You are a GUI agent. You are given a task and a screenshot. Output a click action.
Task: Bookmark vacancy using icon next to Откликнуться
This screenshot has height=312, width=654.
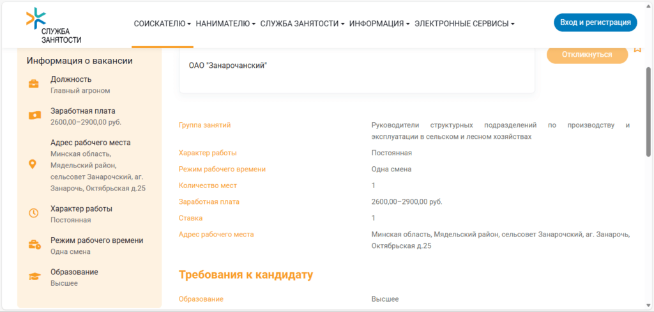click(637, 49)
